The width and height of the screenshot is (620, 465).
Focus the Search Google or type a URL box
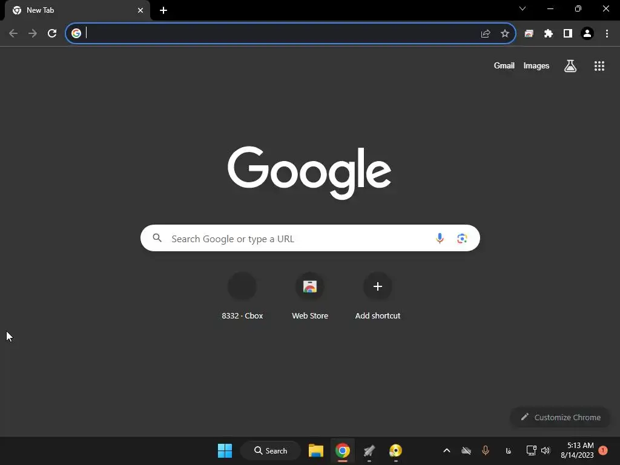(310, 238)
